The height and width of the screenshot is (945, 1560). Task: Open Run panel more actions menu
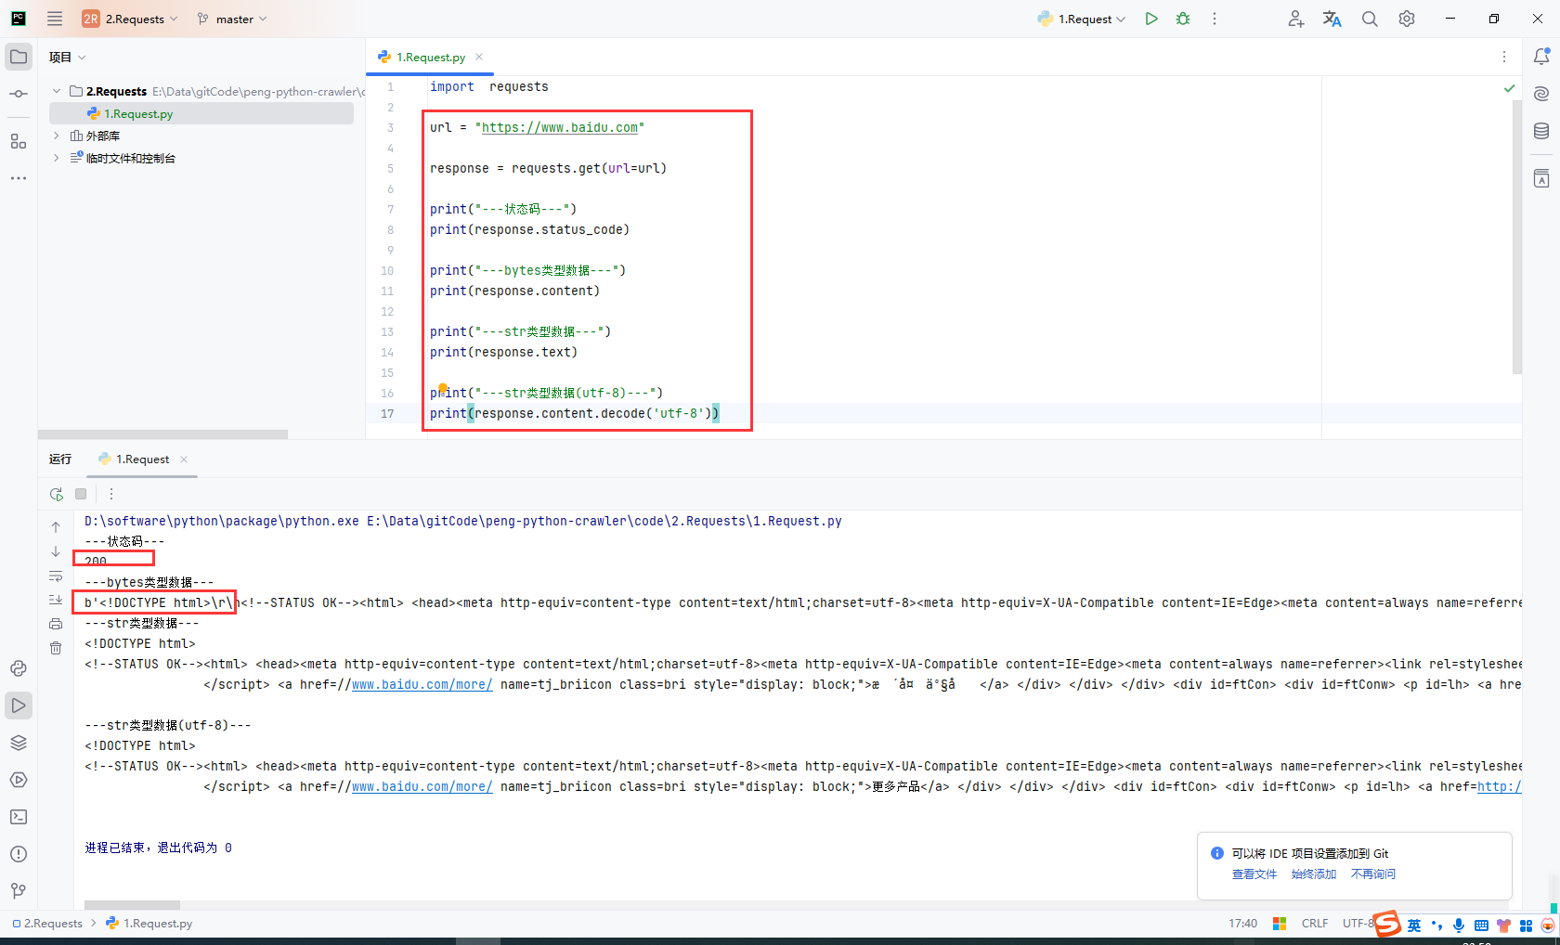point(111,494)
